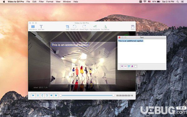Click the top-left crop handle on the video
Screen dimensions: 187x117
tap(51, 42)
